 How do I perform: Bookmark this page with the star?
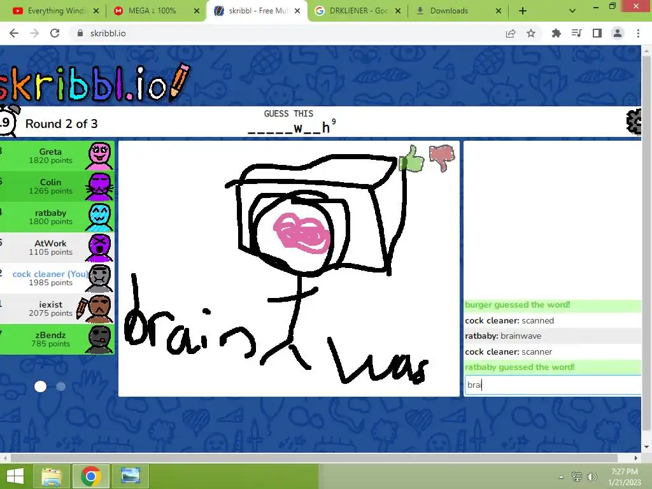[x=531, y=33]
